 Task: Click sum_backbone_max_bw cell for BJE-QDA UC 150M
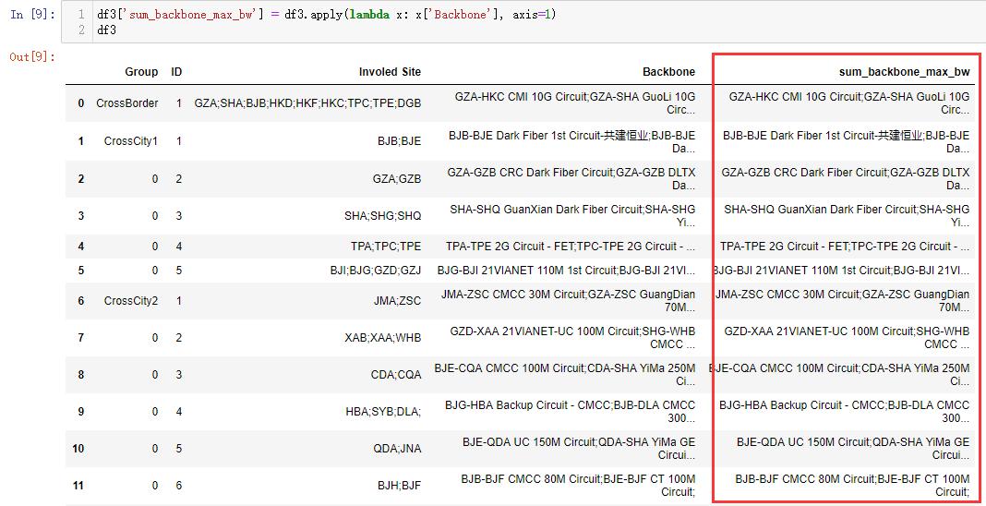[x=853, y=449]
